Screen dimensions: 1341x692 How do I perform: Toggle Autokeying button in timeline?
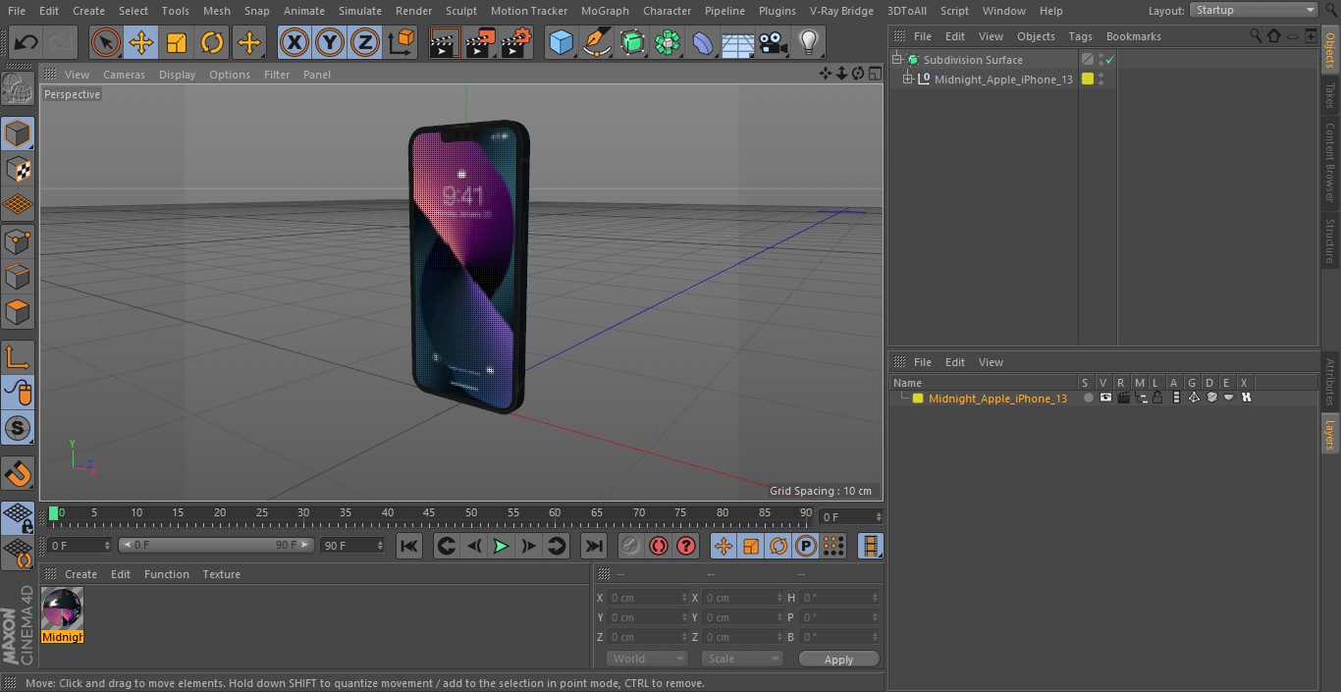pos(659,546)
